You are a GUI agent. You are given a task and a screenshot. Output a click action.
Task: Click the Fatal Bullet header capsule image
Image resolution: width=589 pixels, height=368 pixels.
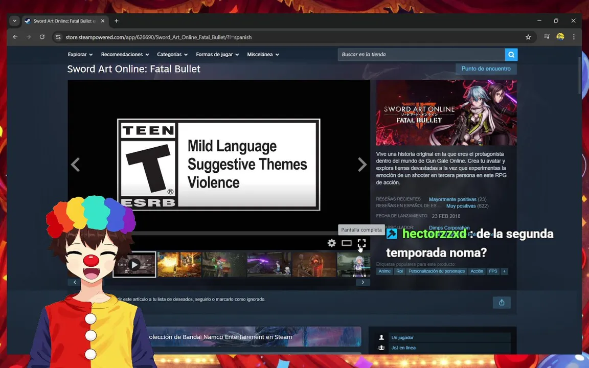pyautogui.click(x=446, y=112)
